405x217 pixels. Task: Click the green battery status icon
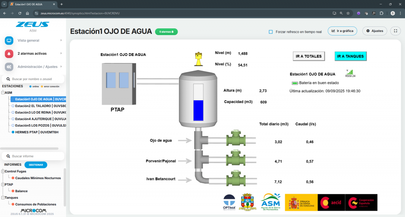point(295,83)
